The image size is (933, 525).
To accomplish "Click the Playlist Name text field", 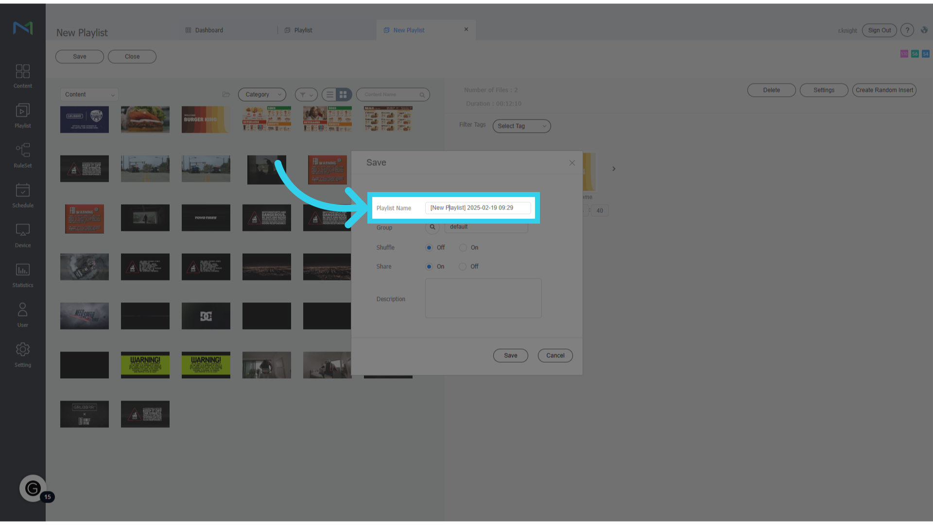I will point(478,208).
